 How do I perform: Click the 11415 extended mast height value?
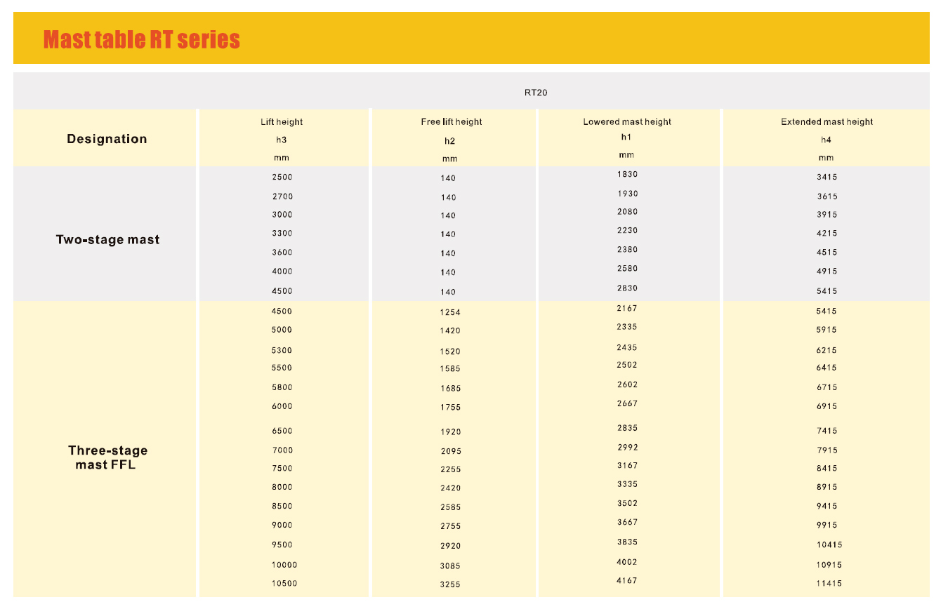pos(829,583)
